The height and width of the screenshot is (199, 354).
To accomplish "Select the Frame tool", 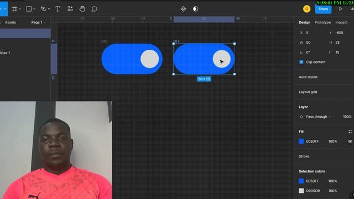I will click(x=14, y=9).
